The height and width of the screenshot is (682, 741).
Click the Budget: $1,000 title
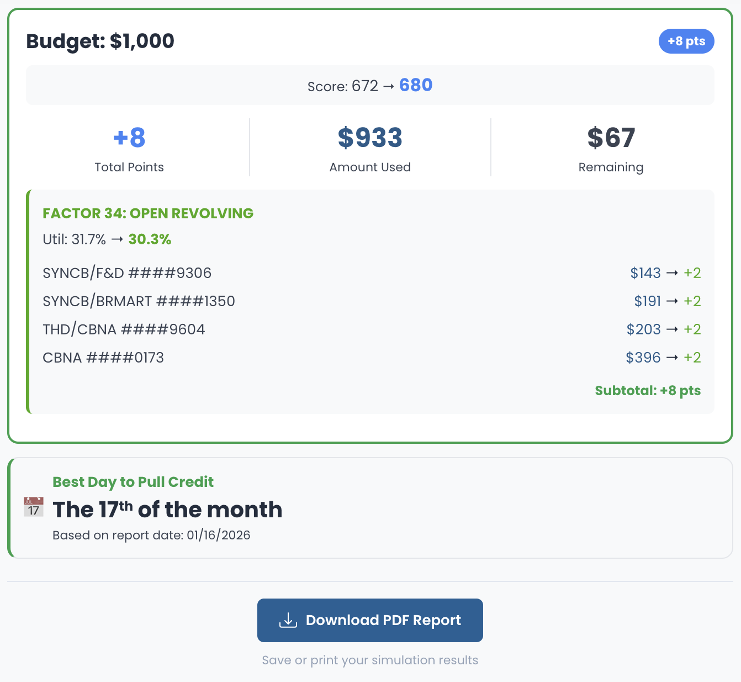click(100, 41)
